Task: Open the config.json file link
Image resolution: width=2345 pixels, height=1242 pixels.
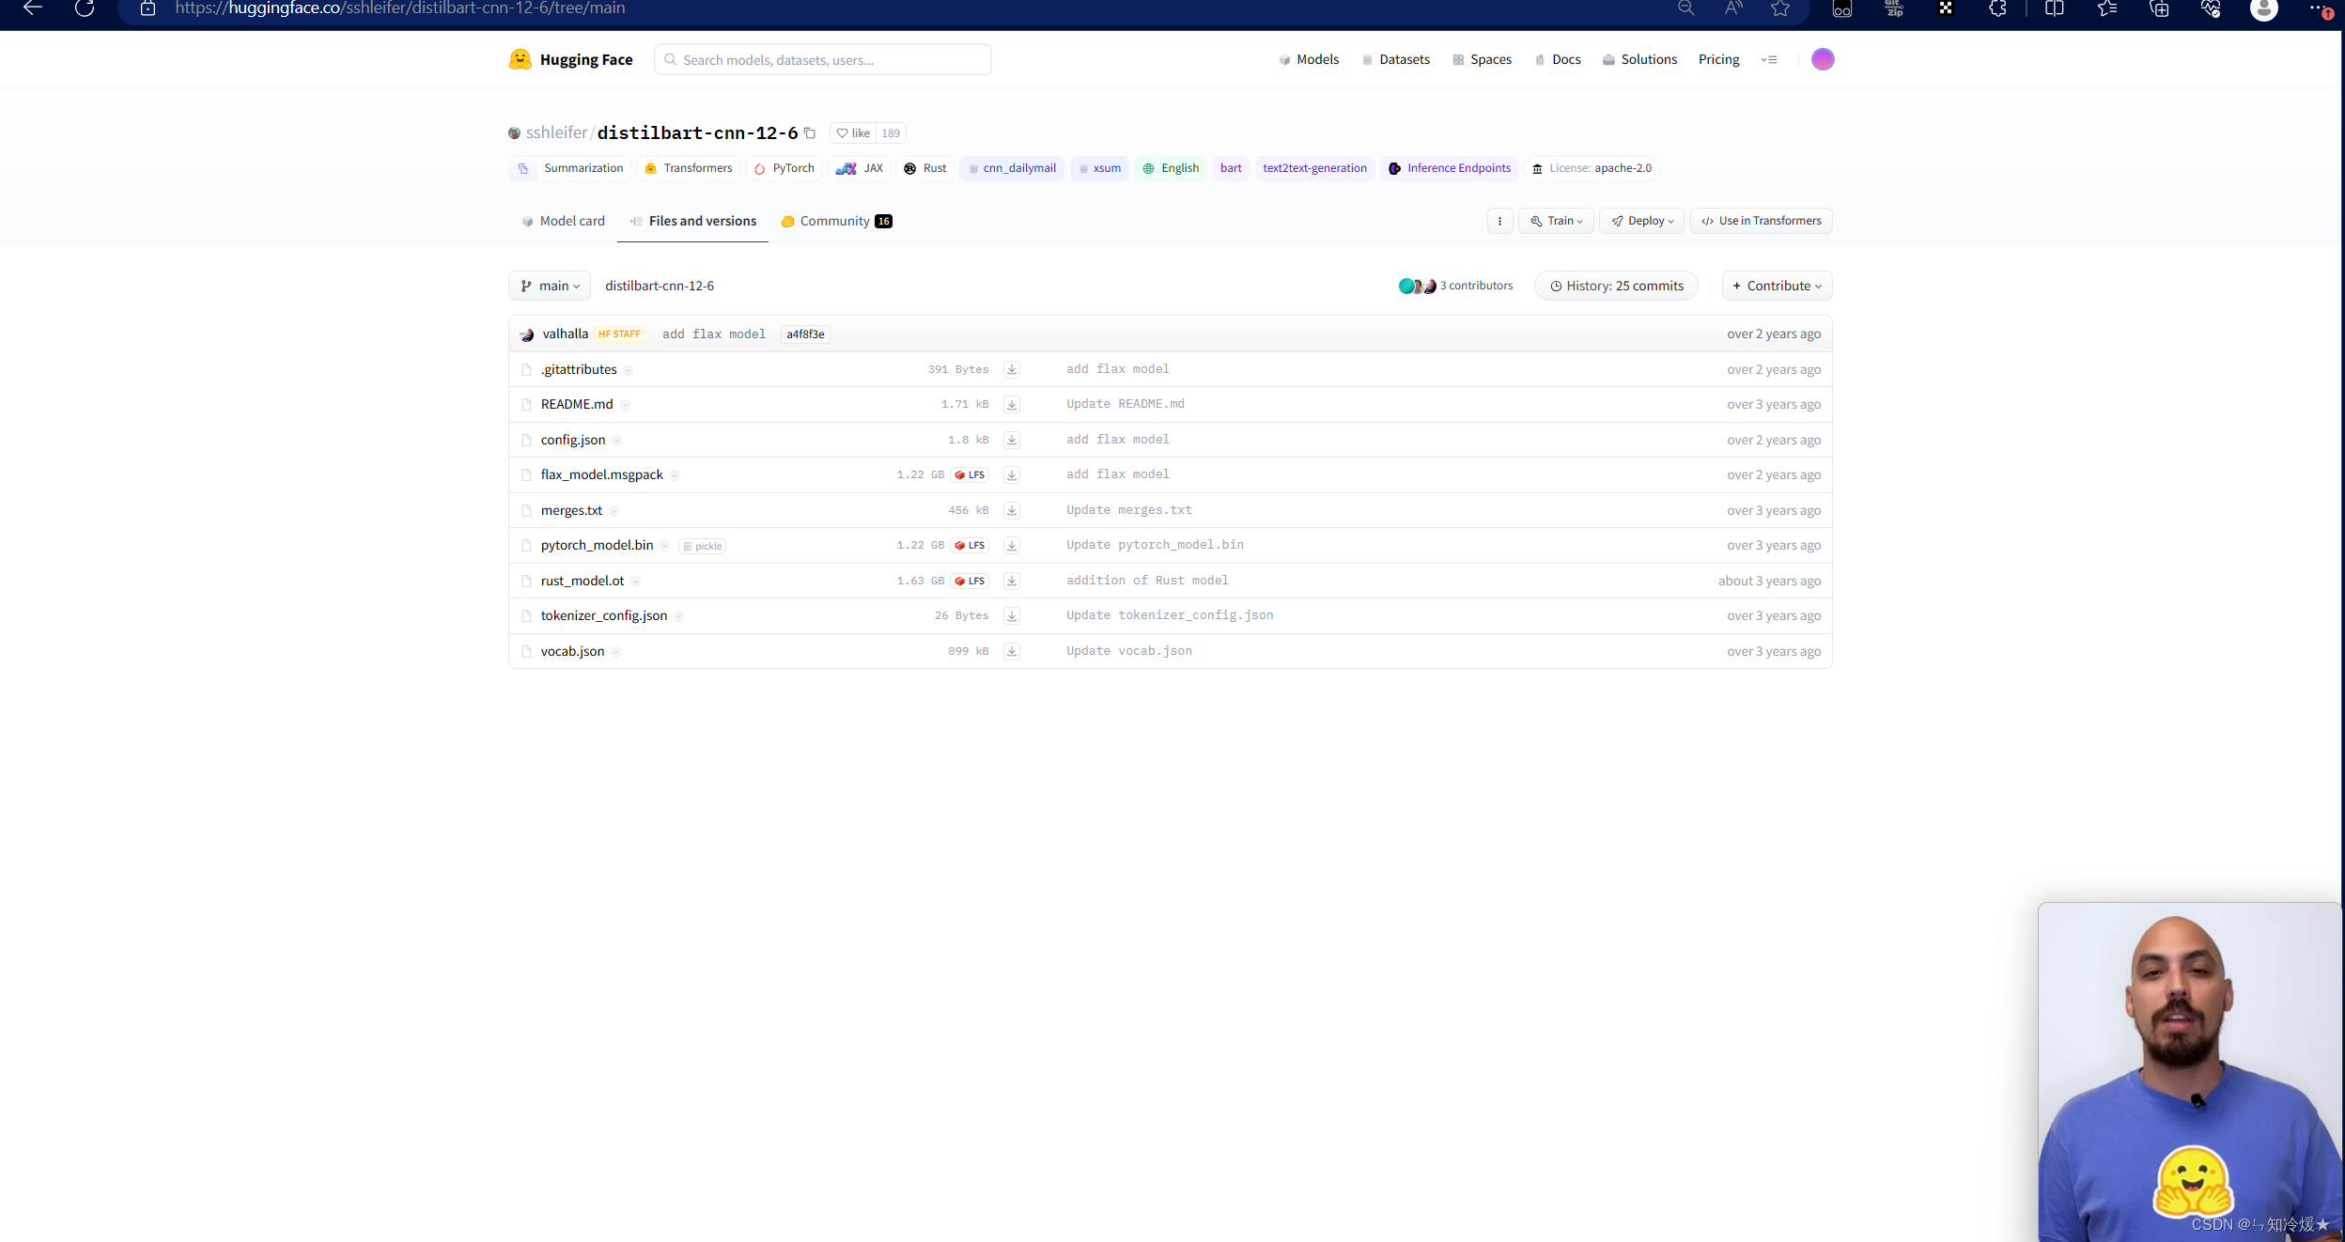Action: (x=573, y=440)
